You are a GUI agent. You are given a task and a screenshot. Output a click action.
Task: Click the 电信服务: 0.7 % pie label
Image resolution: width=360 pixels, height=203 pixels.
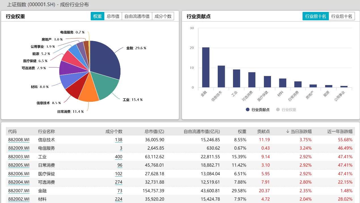click(x=72, y=32)
